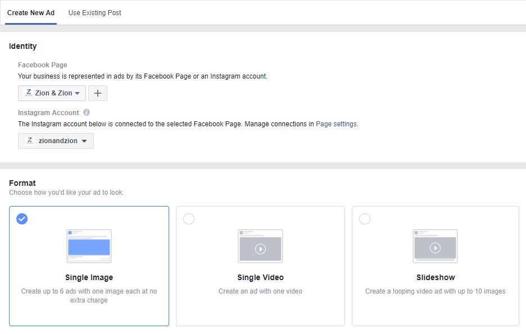Click the Zion & Zion page logo icon
This screenshot has height=334, width=526.
point(28,93)
